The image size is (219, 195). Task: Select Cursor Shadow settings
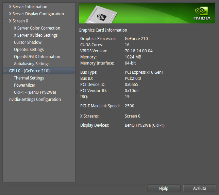(28, 42)
